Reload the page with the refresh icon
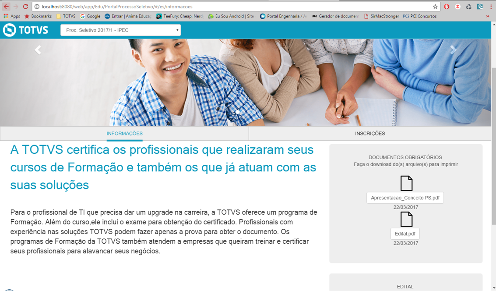 coord(26,6)
